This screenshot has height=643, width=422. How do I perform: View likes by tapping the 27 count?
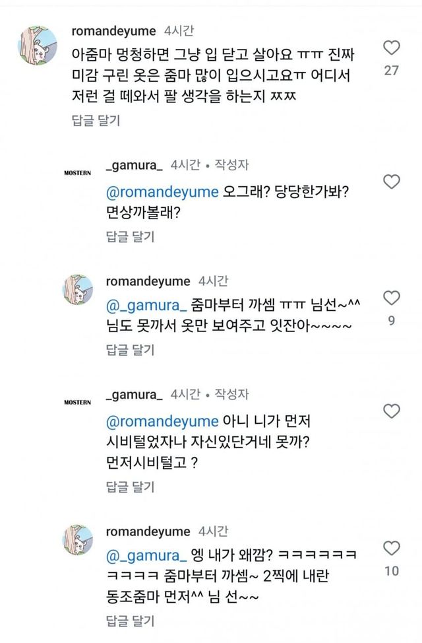click(391, 69)
